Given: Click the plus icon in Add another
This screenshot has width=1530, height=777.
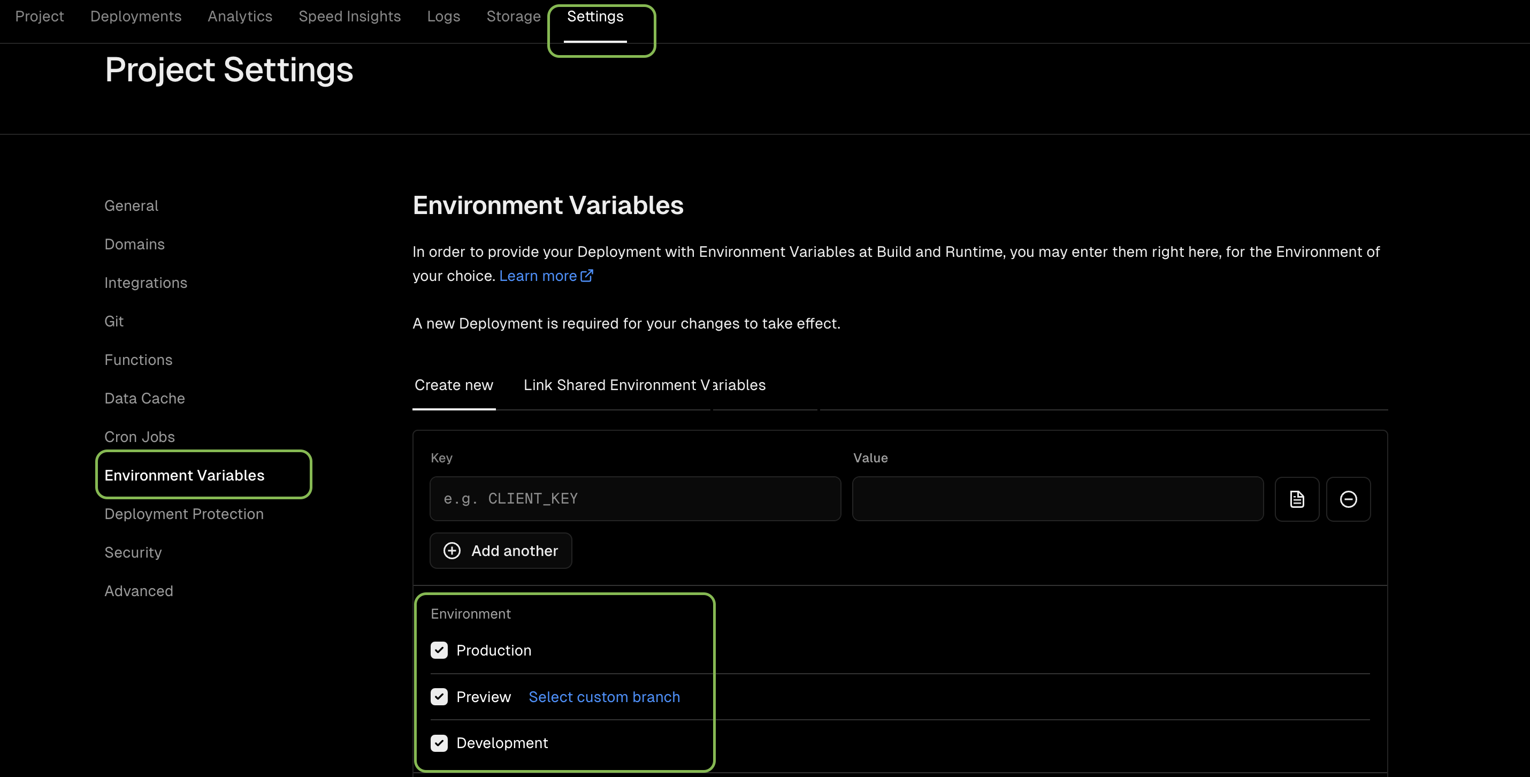Looking at the screenshot, I should point(452,551).
